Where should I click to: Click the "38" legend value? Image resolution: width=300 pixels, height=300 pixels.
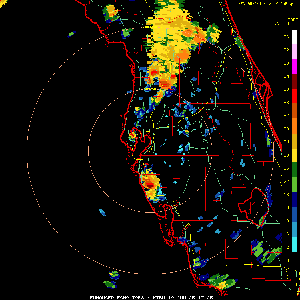286,129
